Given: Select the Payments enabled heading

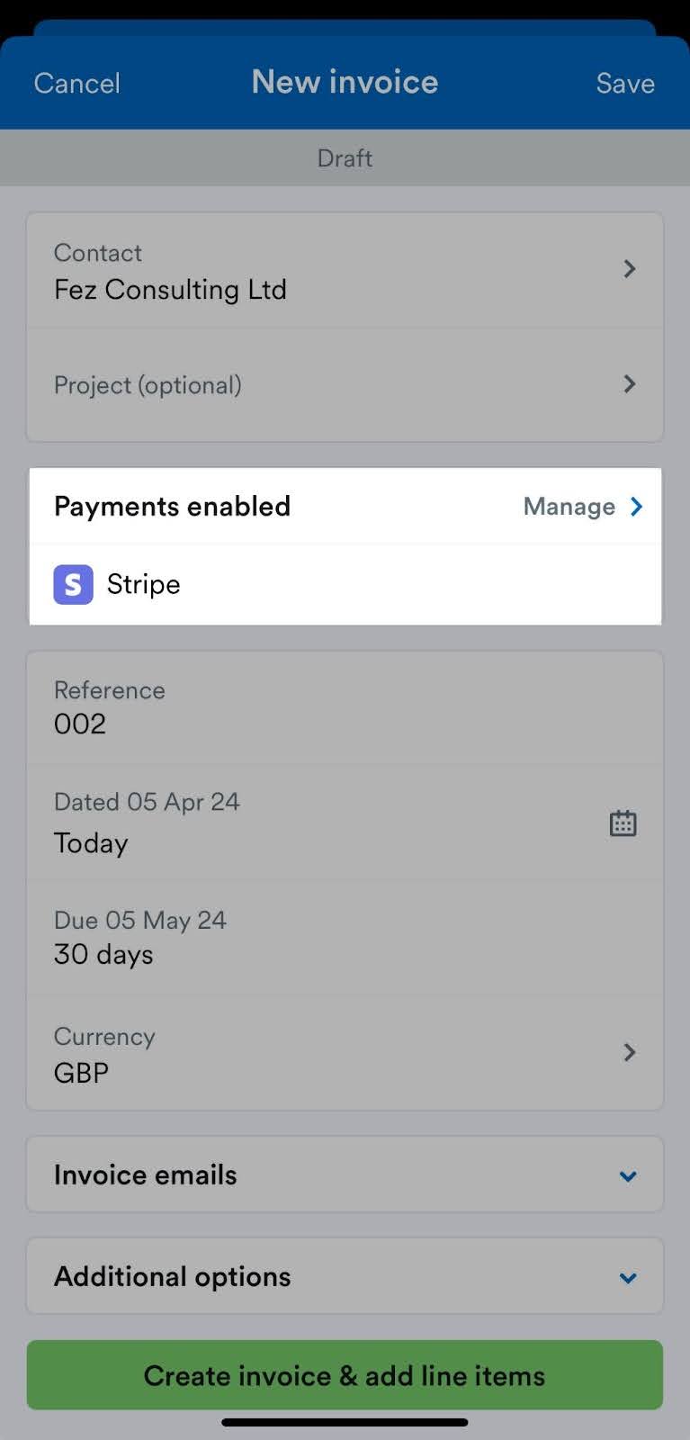Looking at the screenshot, I should [172, 506].
